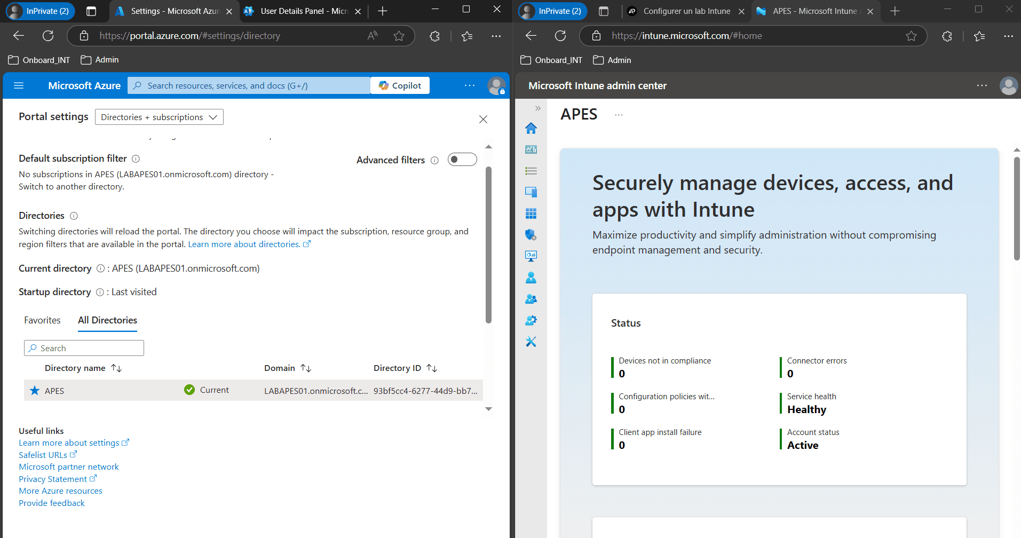The height and width of the screenshot is (538, 1021).
Task: Go back in the left browser window
Action: [x=19, y=36]
